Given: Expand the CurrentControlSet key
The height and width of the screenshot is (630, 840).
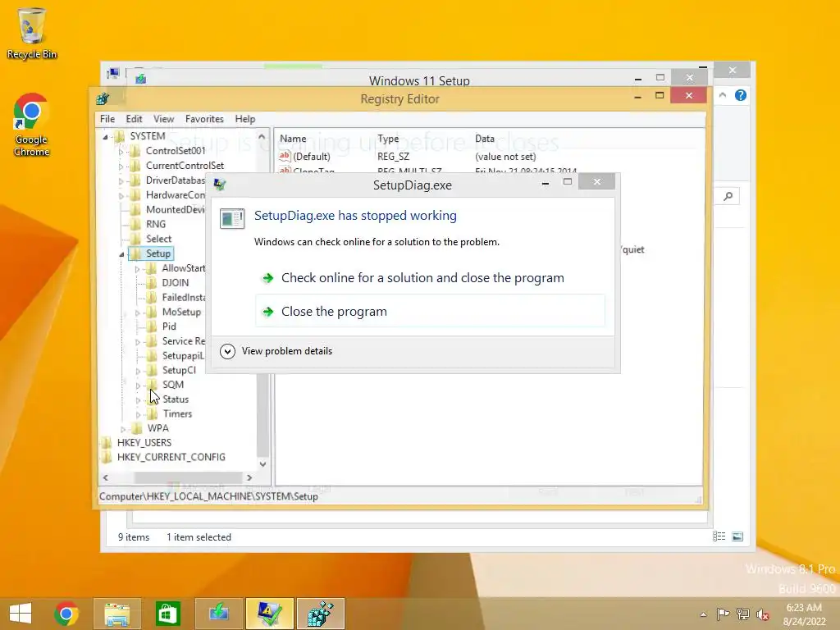Looking at the screenshot, I should tap(121, 167).
